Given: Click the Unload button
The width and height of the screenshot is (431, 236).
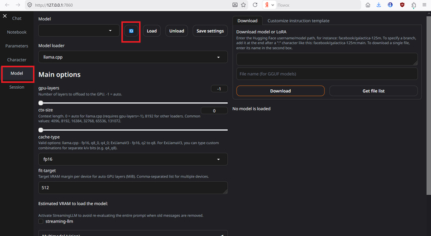Looking at the screenshot, I should pos(177,31).
